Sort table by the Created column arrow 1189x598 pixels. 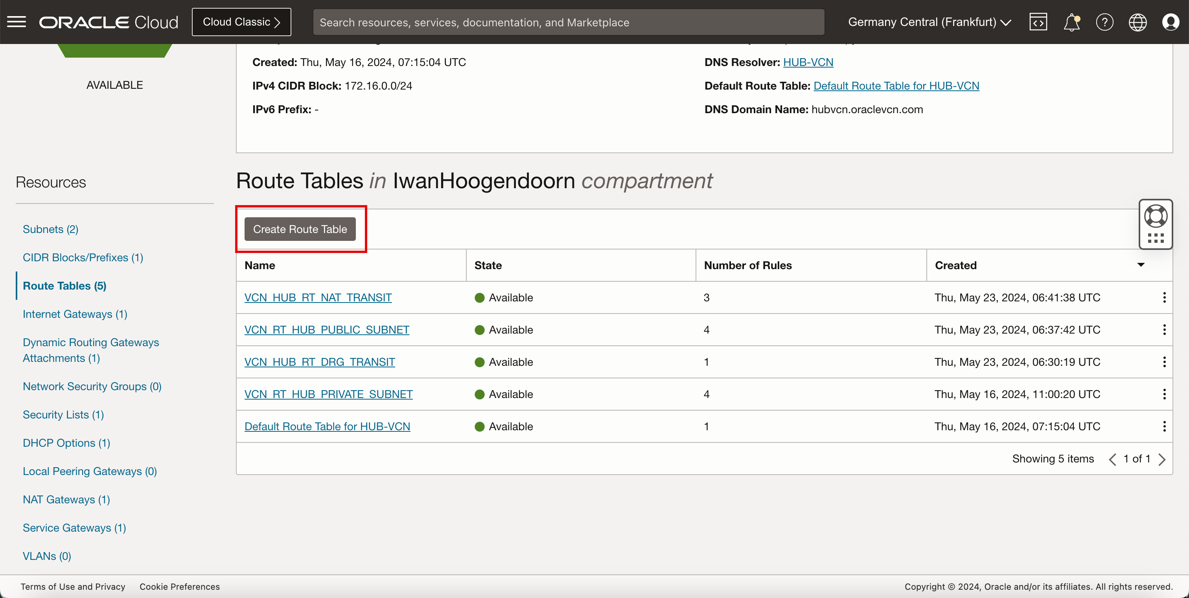coord(1141,265)
